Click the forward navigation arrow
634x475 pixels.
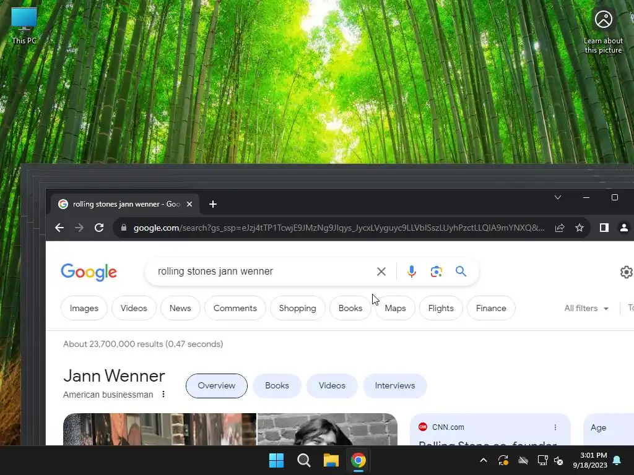(x=79, y=228)
